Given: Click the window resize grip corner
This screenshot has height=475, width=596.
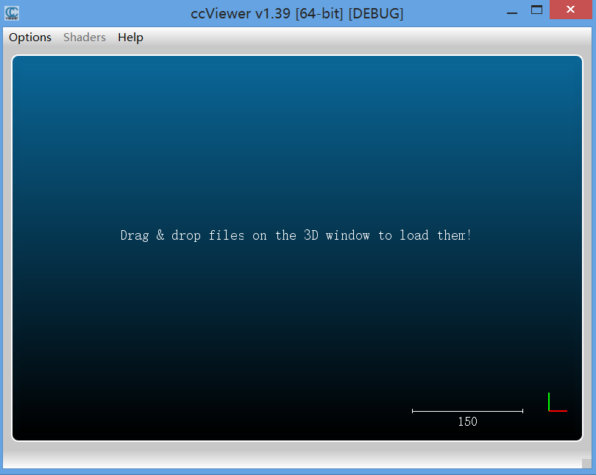Looking at the screenshot, I should [587, 464].
